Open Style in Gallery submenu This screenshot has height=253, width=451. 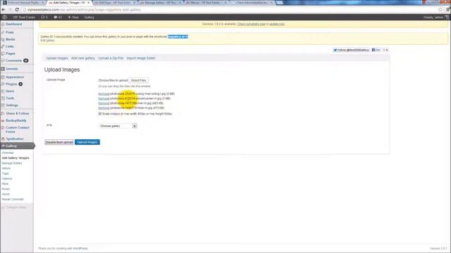pyautogui.click(x=5, y=184)
